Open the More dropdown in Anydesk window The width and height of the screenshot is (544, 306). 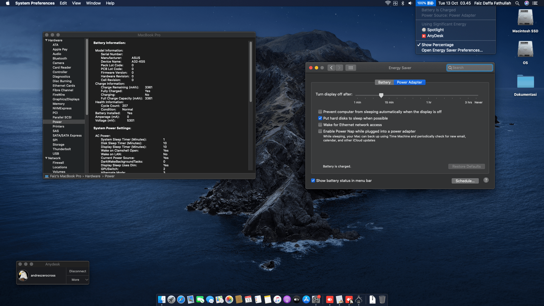(78, 280)
